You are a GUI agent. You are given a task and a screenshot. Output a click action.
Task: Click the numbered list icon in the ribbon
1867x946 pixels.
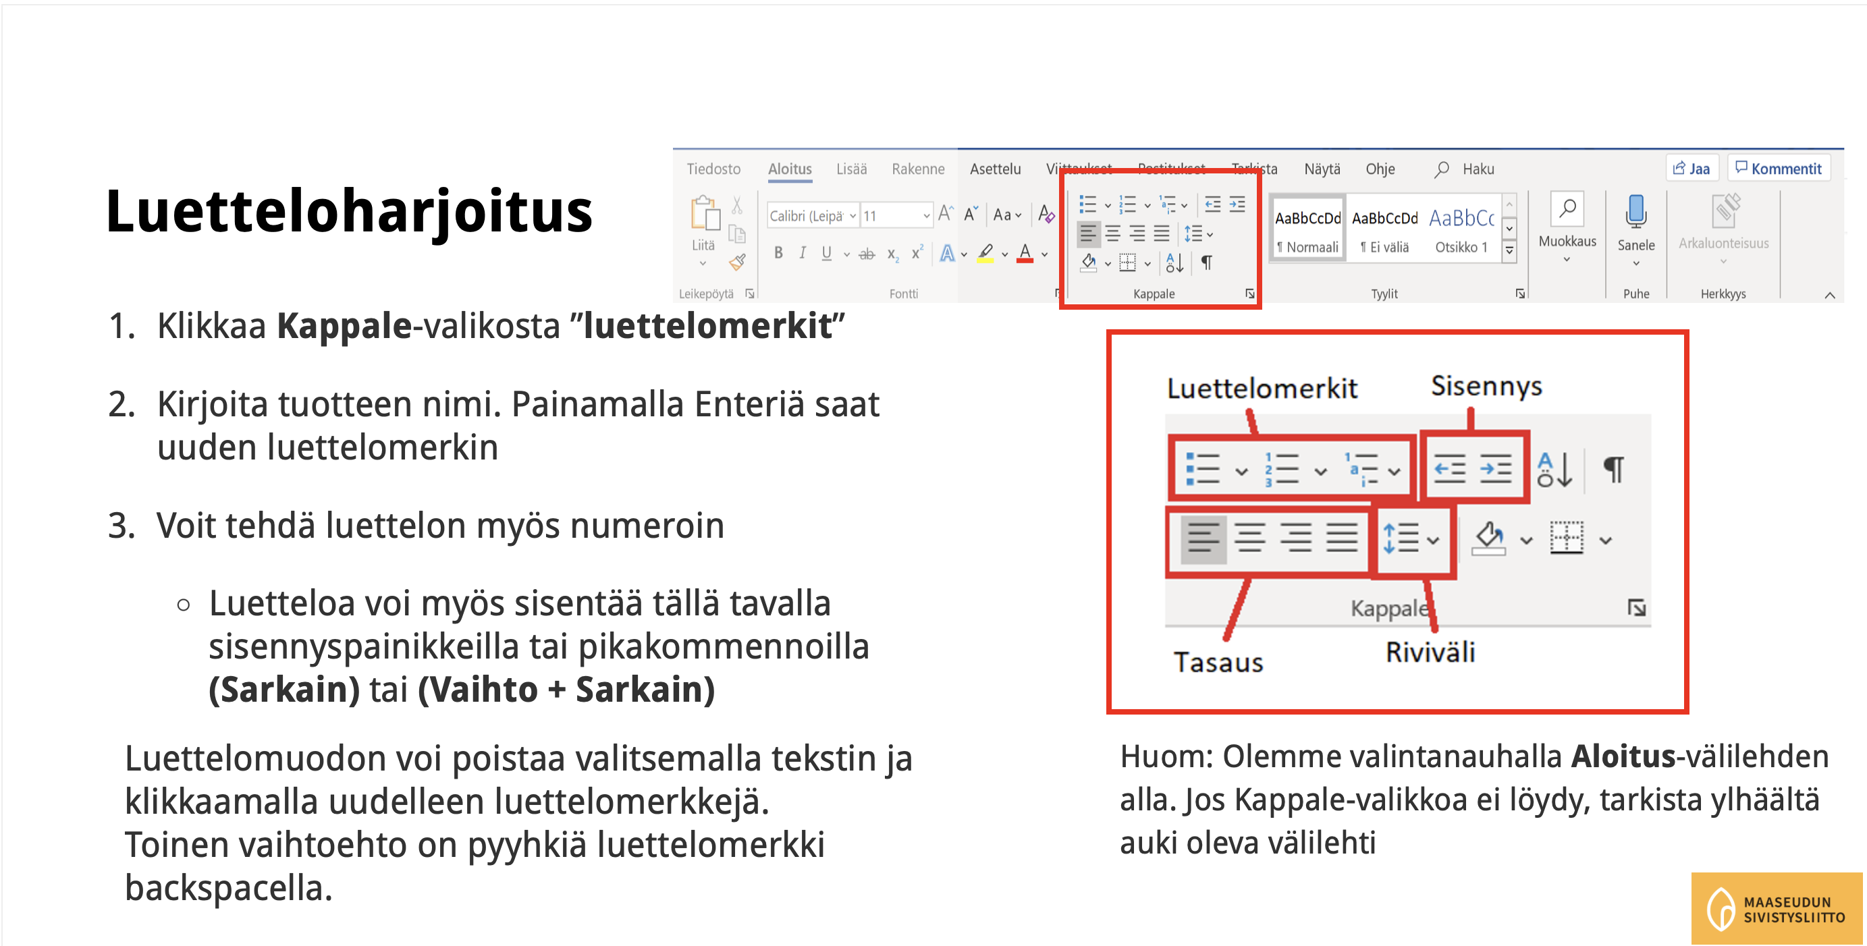[x=1127, y=205]
